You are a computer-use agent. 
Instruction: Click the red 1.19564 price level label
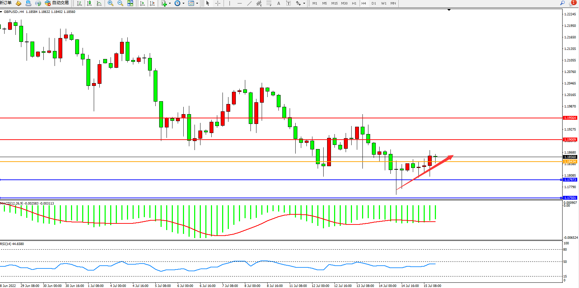[570, 118]
